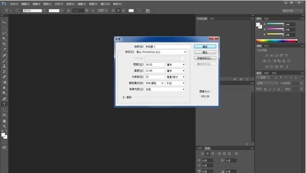Click the OK button in New dialog

205,47
